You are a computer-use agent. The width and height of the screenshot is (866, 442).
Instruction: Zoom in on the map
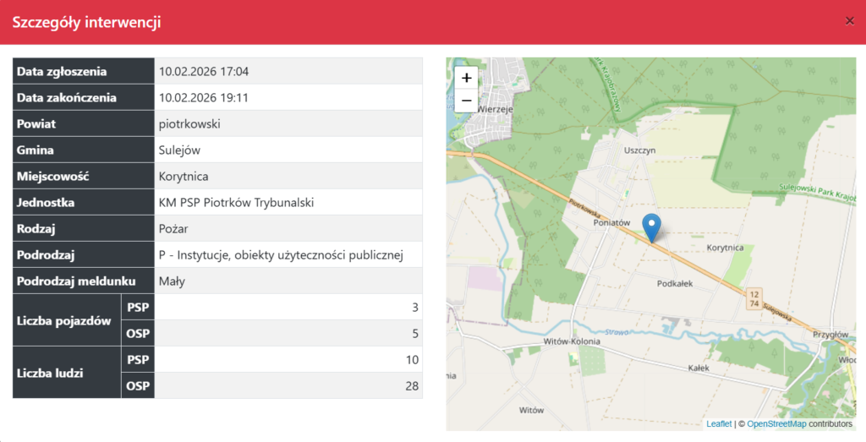tap(466, 78)
